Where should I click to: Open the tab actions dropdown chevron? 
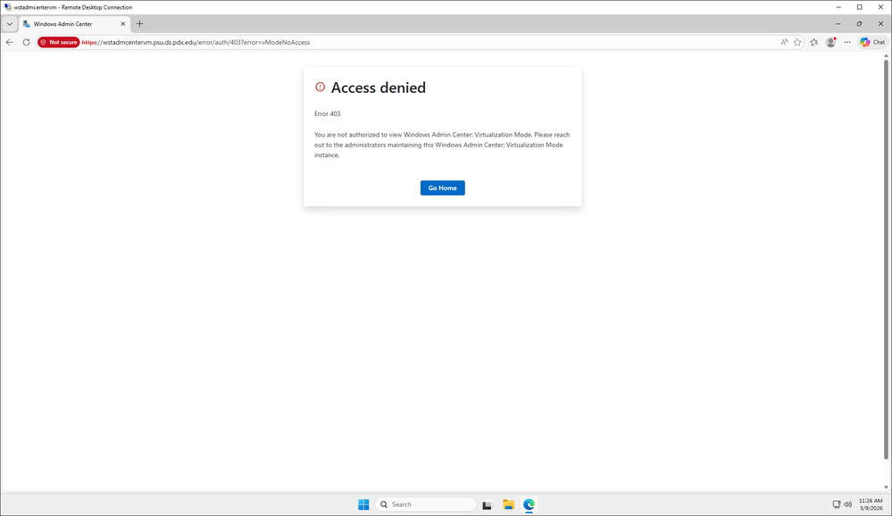[x=10, y=24]
